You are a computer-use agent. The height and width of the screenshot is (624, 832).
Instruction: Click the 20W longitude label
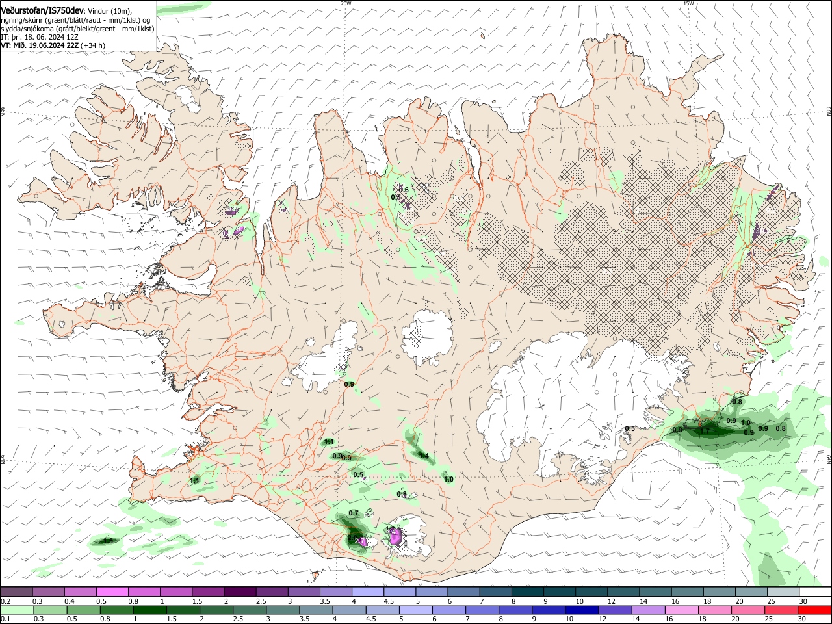pos(346,3)
